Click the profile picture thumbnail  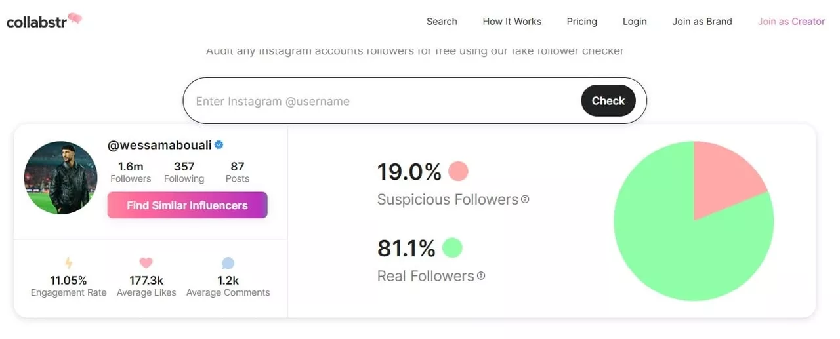click(x=60, y=178)
